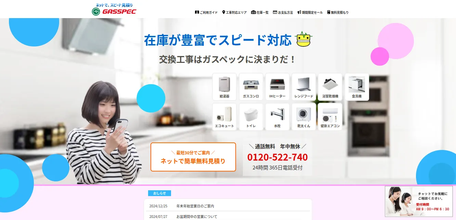The height and width of the screenshot is (220, 456).
Task: Open the 給湯器 water heater category icon
Action: coord(224,87)
